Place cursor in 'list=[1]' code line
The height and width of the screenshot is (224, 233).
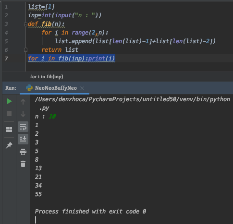point(41,7)
